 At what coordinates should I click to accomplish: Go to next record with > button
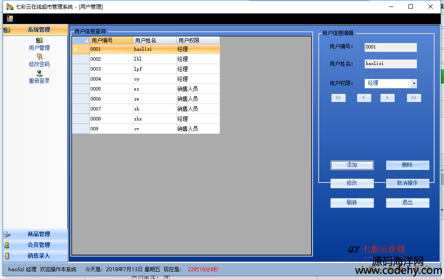coord(387,98)
